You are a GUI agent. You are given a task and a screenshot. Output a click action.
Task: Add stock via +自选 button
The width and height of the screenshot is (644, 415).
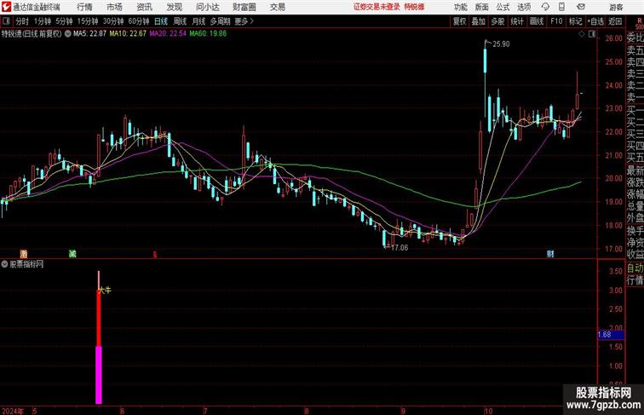click(595, 21)
